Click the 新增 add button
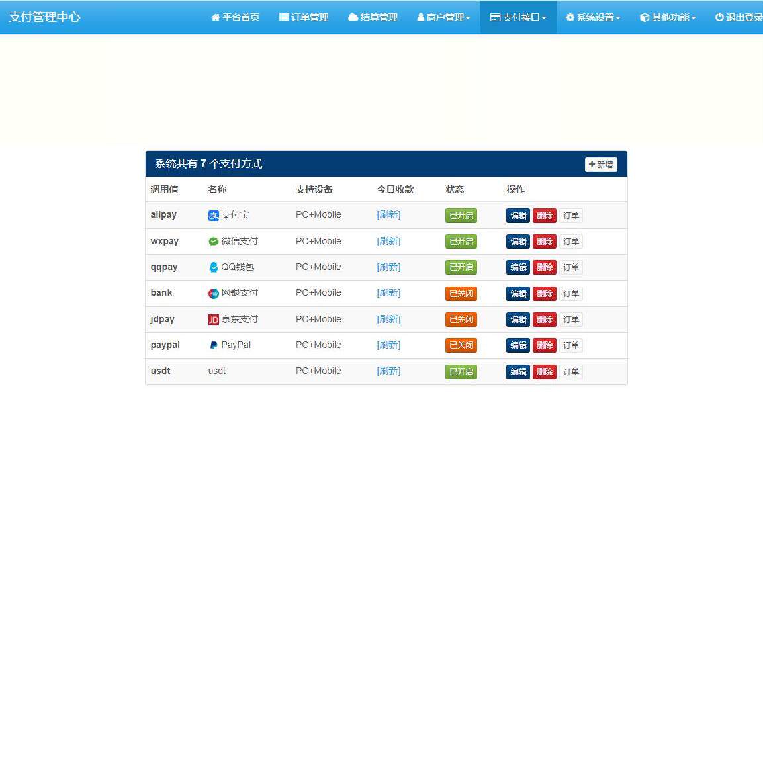 601,165
